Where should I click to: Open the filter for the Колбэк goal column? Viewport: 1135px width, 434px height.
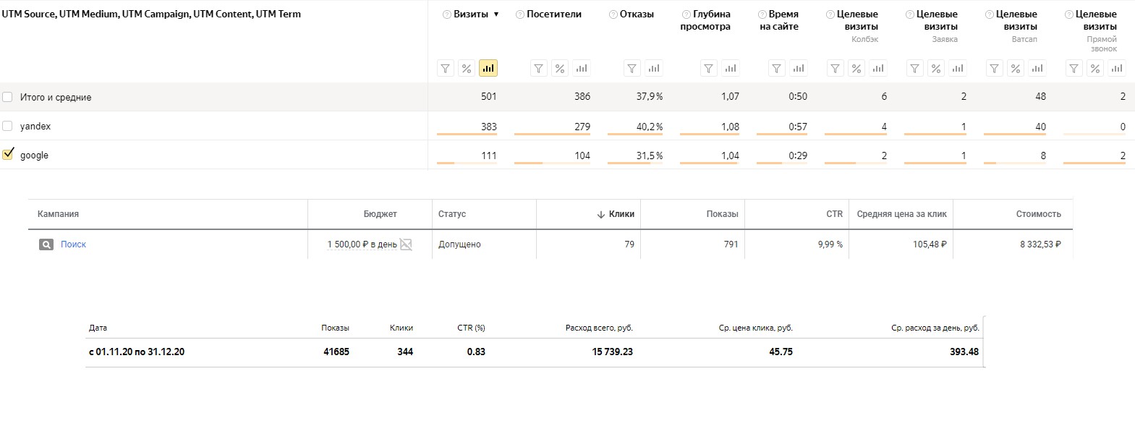[836, 69]
